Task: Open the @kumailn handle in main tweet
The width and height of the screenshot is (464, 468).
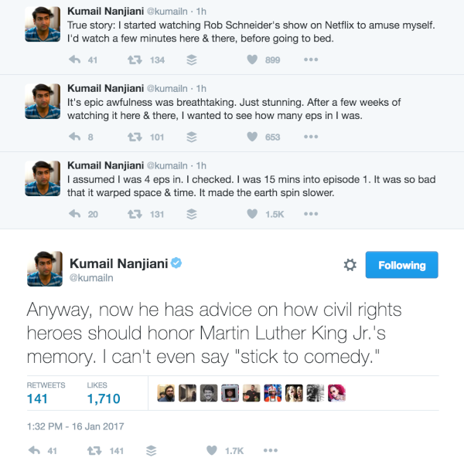Action: tap(91, 278)
